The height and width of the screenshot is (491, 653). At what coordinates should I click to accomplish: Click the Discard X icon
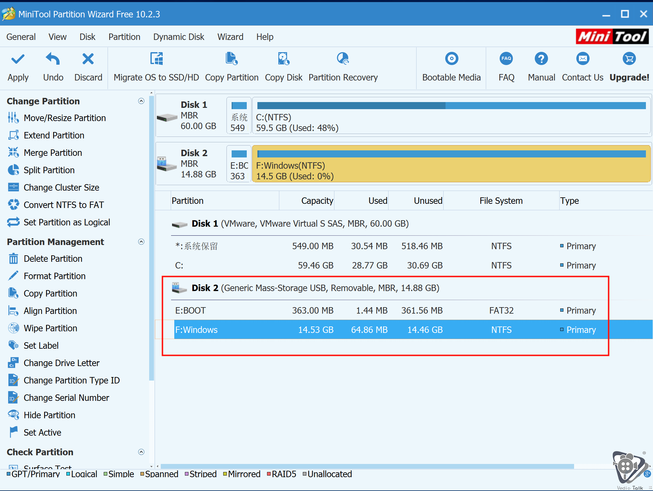pyautogui.click(x=88, y=59)
